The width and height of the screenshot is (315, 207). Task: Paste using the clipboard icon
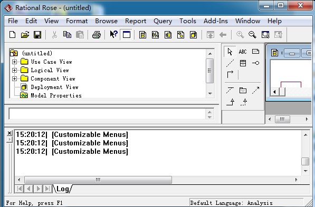tap(80, 35)
